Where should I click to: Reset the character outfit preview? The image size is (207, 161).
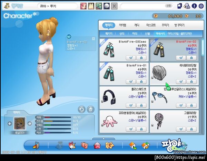point(91,110)
